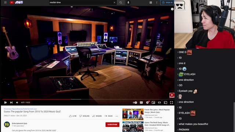Clear the search box with X

115,3
